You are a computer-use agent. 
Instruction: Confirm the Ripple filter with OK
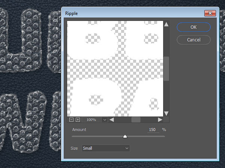pyautogui.click(x=193, y=27)
